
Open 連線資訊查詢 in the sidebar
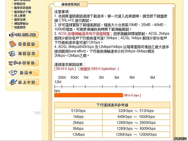tap(22, 8)
